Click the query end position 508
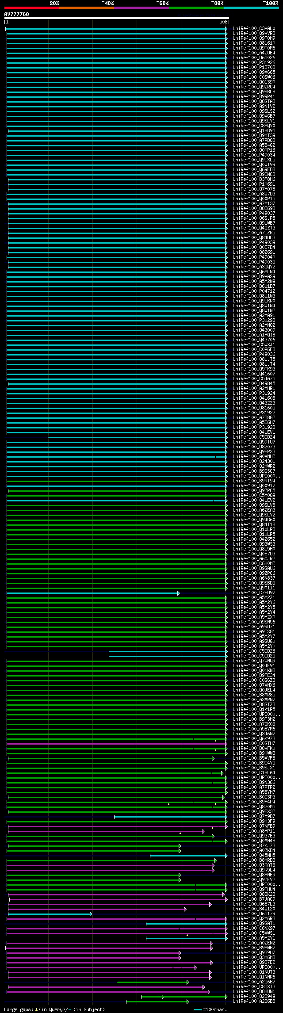Viewport: 283px width, 1013px height. pos(223,22)
